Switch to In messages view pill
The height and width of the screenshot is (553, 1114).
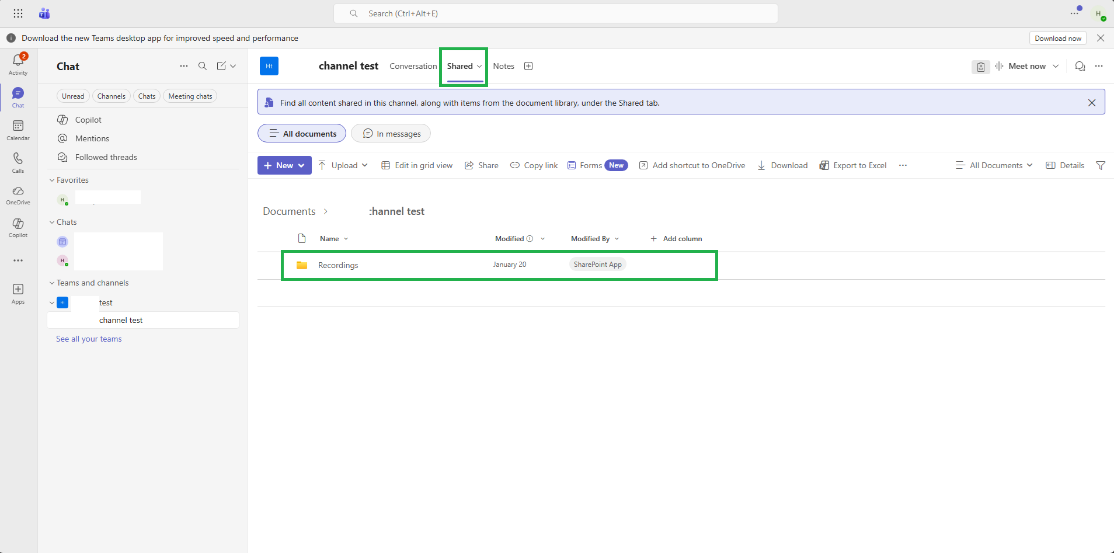tap(391, 133)
